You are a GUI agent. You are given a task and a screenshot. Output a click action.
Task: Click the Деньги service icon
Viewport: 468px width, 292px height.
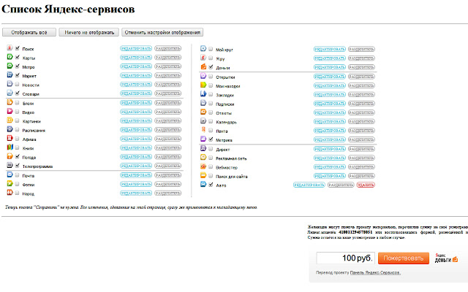[203, 66]
